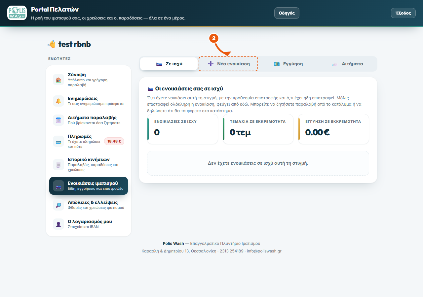
Task: Open Ιστορικό κινήσεων section
Action: 89,164
